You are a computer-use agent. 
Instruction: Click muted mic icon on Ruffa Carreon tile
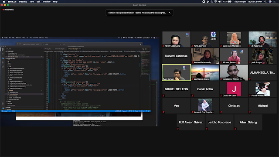tap(192, 46)
